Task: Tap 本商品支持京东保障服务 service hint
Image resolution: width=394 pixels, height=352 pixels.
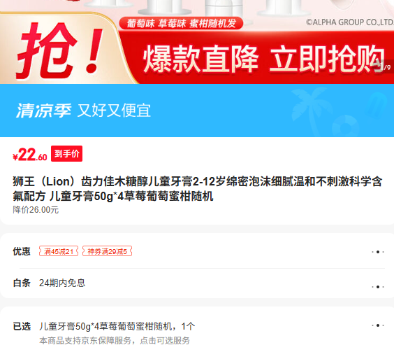Action: [x=115, y=341]
